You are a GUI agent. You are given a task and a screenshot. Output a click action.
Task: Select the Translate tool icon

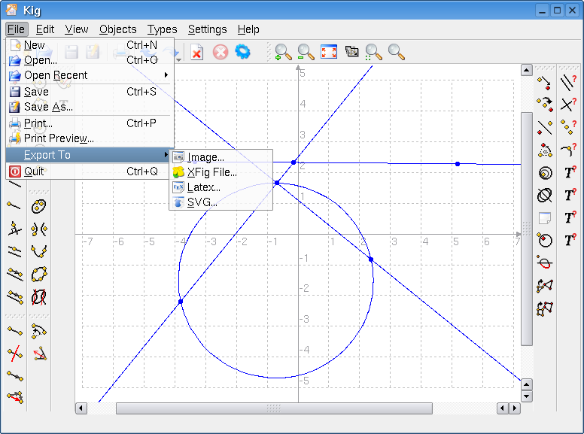[x=545, y=83]
